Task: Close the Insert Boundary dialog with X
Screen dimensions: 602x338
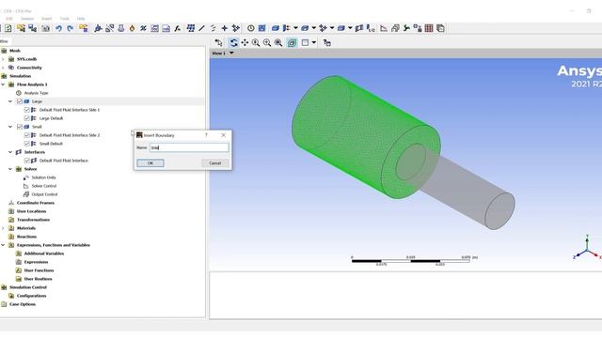Action: 224,135
